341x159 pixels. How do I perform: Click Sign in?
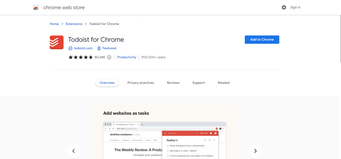[x=295, y=7]
